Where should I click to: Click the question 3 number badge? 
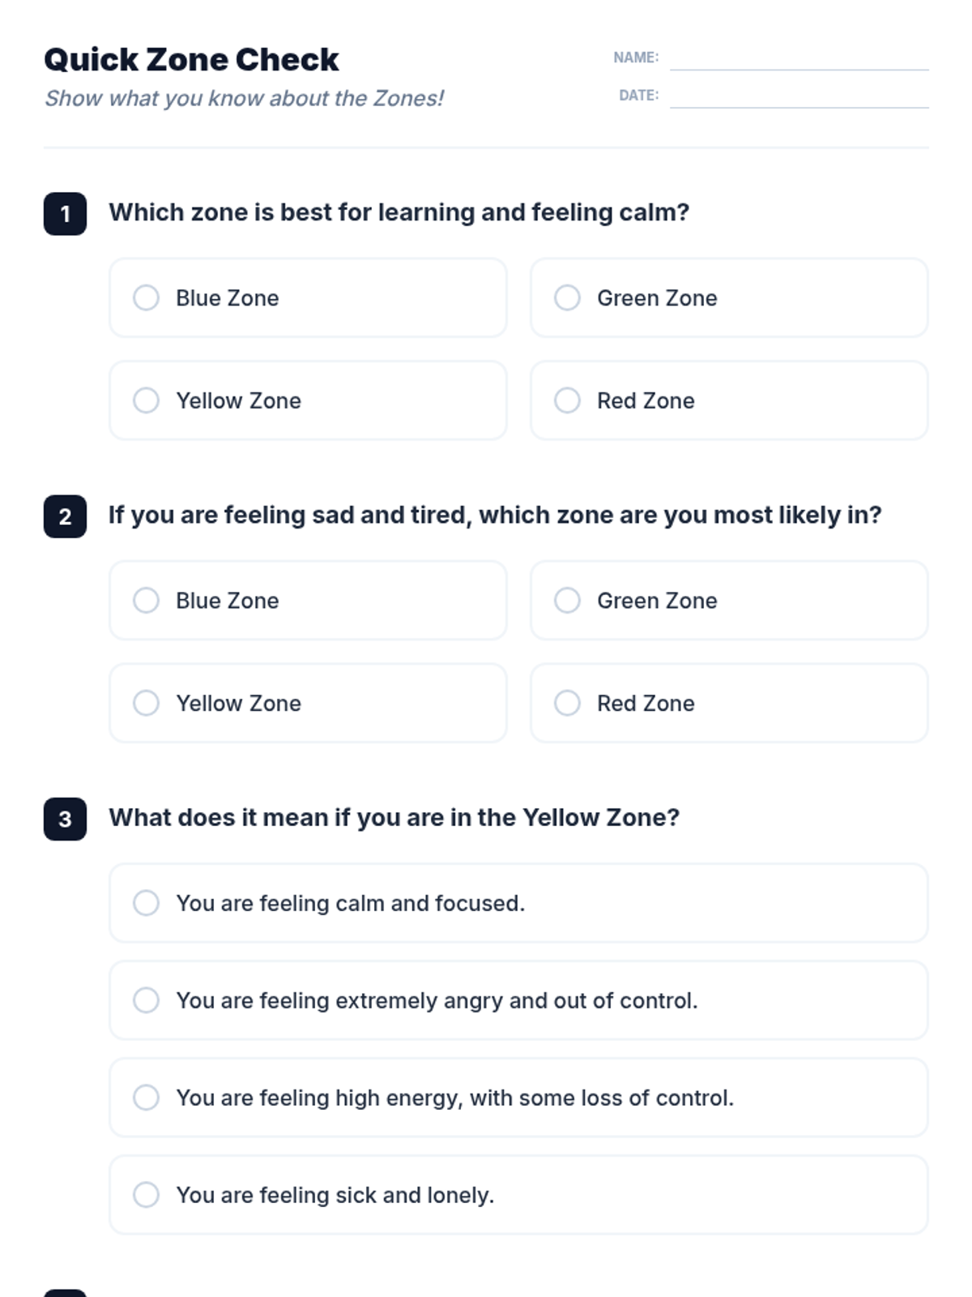click(65, 819)
